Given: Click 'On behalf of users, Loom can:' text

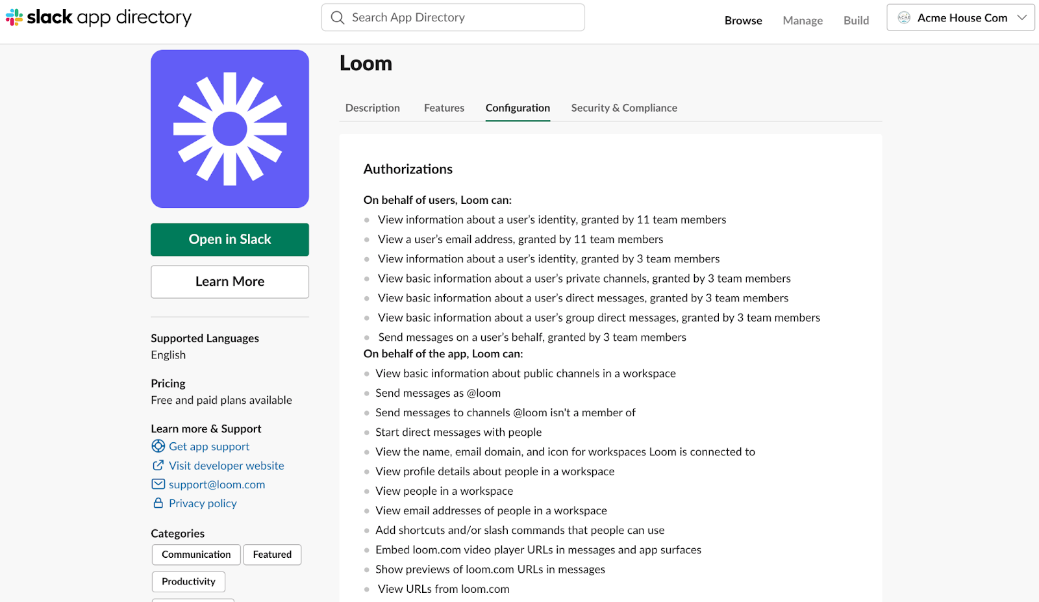Looking at the screenshot, I should [438, 200].
